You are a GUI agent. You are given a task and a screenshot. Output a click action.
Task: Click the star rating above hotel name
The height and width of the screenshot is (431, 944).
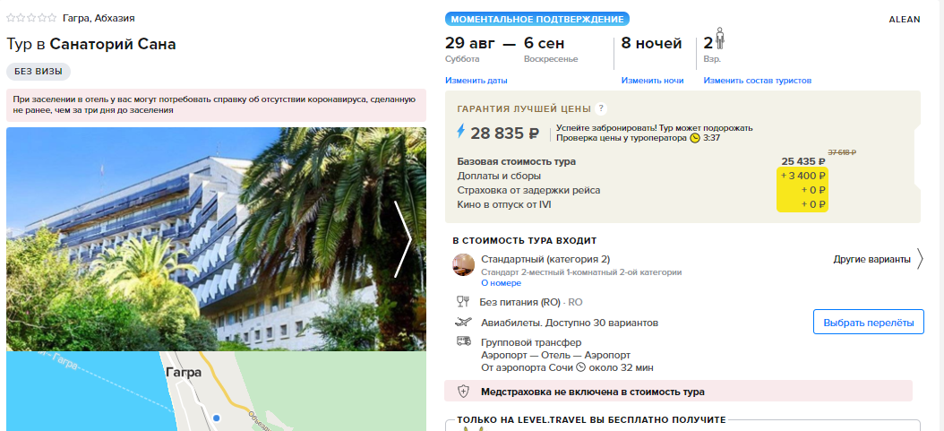31,18
